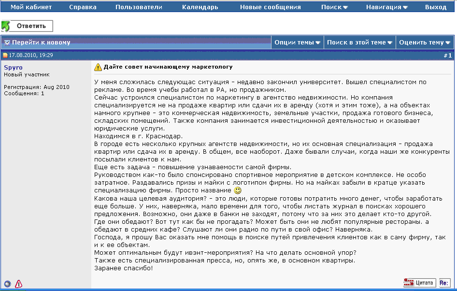Open the 'Навигация' dropdown menu
This screenshot has width=457, height=291.
[386, 7]
